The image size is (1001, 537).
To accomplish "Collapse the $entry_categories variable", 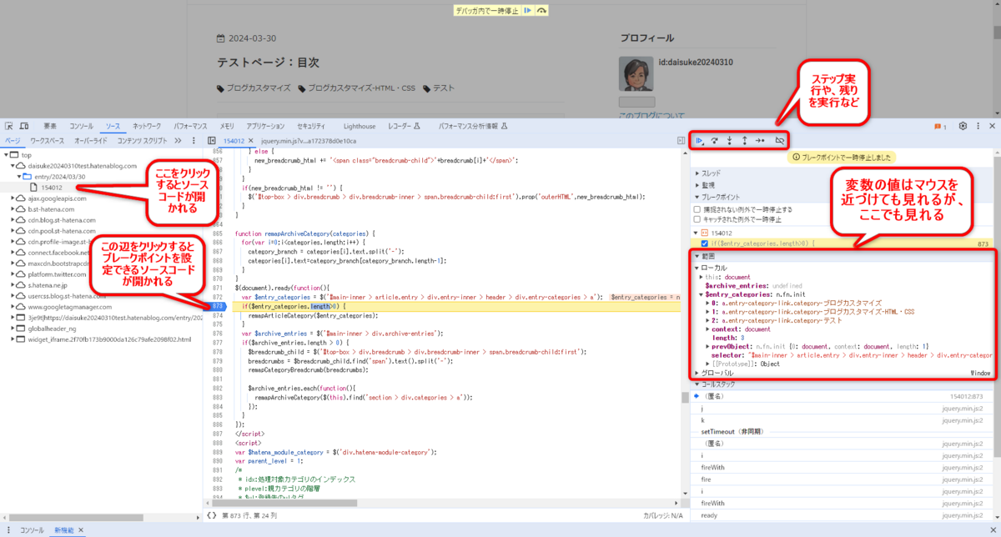I will (702, 294).
